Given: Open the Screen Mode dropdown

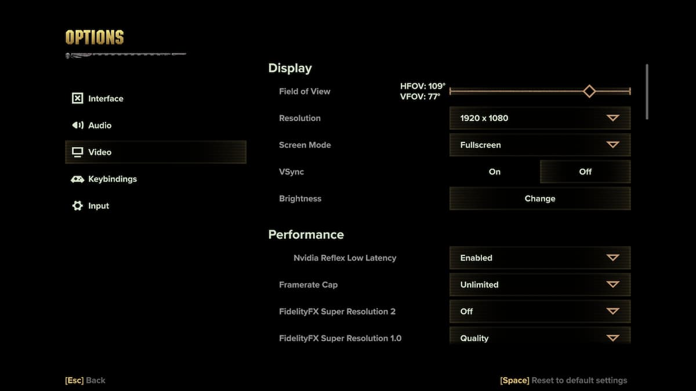Looking at the screenshot, I should pyautogui.click(x=539, y=145).
